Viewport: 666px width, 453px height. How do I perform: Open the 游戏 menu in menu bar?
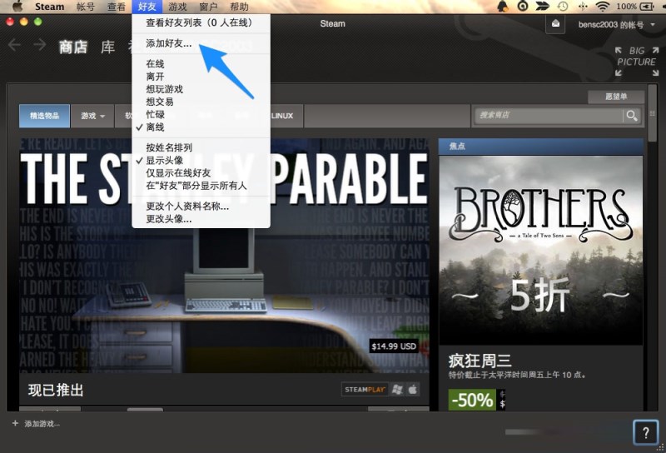coord(177,7)
